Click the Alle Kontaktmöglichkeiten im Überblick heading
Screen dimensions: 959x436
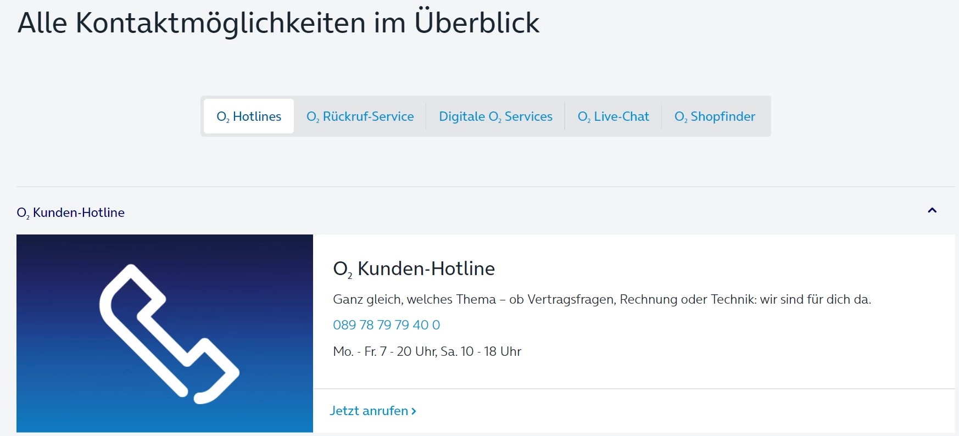[x=278, y=23]
